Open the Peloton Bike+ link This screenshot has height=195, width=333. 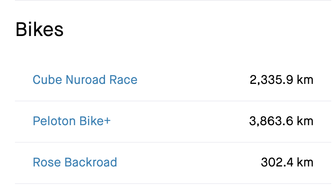click(x=72, y=121)
